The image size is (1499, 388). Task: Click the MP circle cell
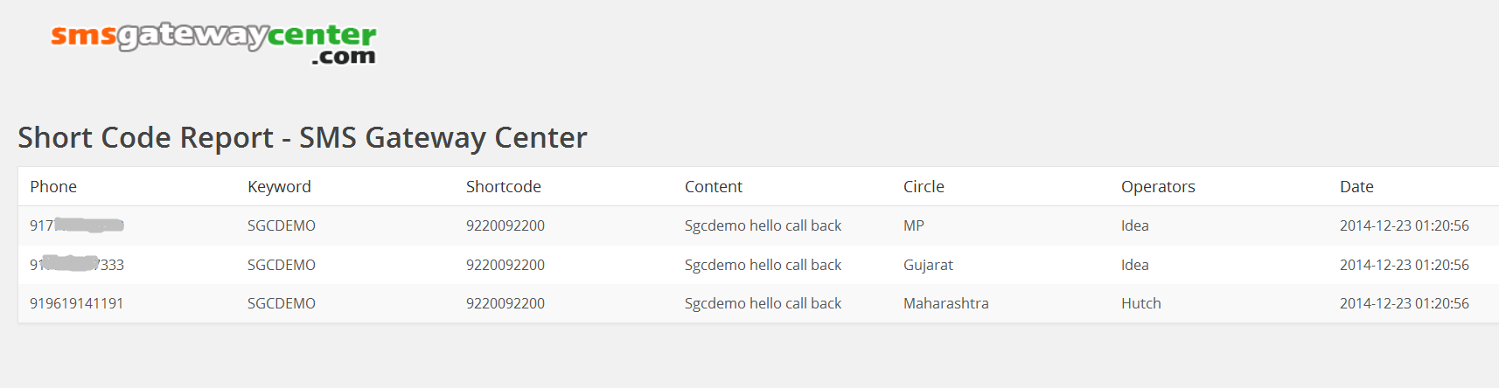913,225
